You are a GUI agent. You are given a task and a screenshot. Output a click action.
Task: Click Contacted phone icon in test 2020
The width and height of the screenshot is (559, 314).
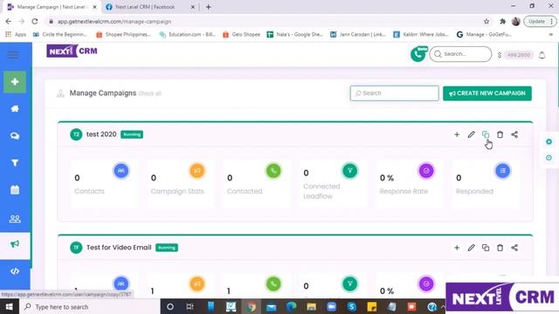tap(273, 171)
